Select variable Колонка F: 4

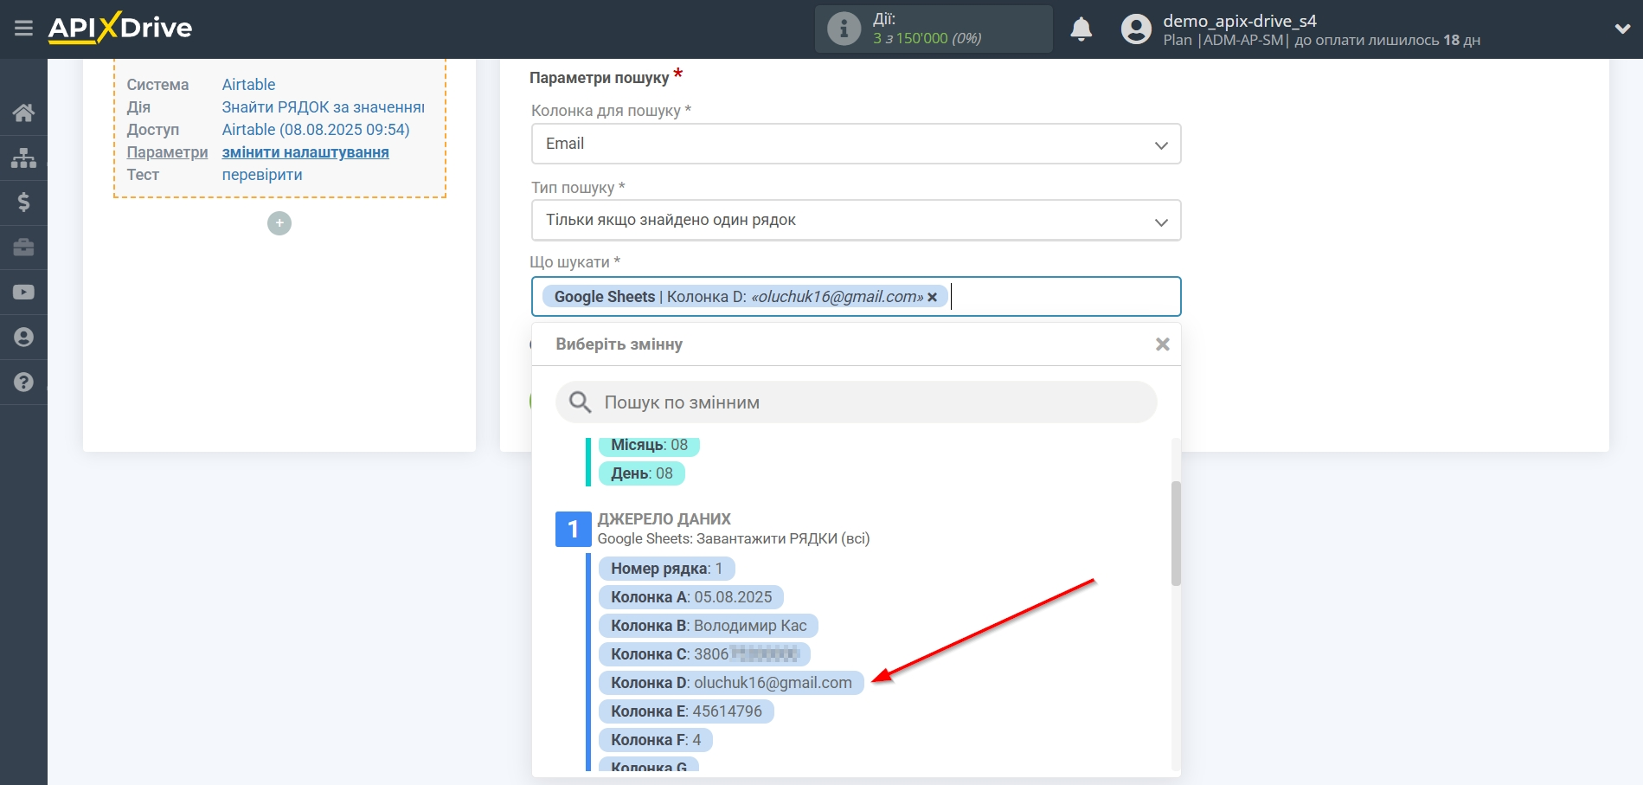pos(656,740)
